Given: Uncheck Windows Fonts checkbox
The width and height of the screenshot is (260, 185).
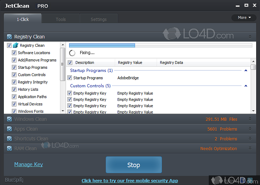Looking at the screenshot, I should [14, 111].
